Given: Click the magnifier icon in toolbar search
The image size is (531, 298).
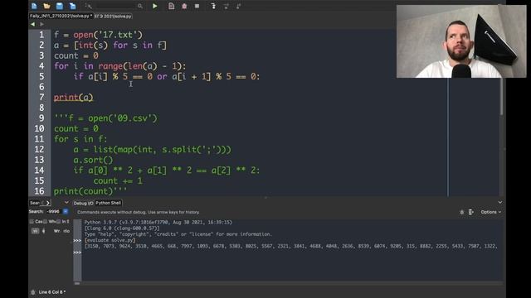Looking at the screenshot, I should [x=140, y=6].
